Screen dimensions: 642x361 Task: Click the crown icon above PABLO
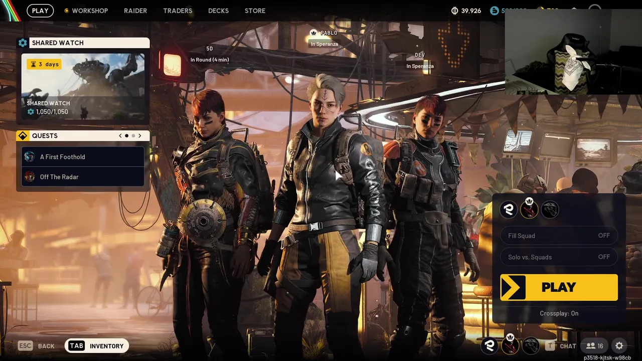tap(314, 33)
